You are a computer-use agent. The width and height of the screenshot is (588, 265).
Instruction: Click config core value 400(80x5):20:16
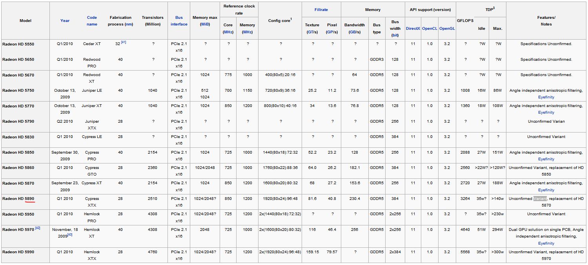[280, 74]
